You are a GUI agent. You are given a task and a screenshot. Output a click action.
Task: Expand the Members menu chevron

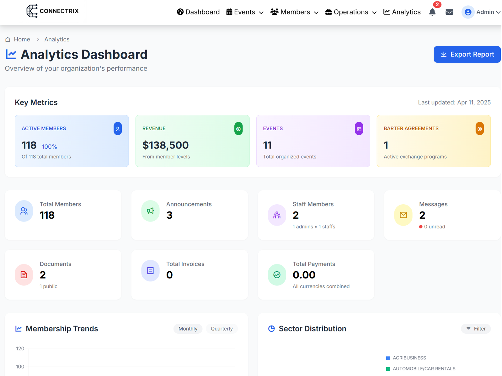tap(316, 13)
